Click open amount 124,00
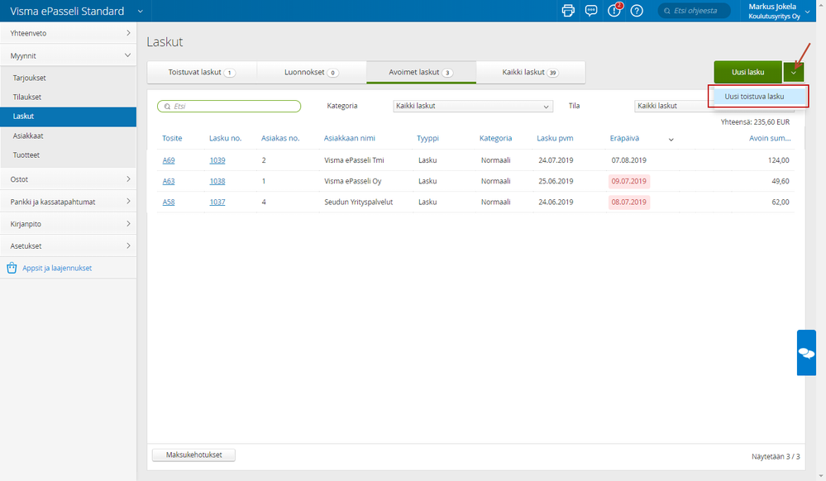826x481 pixels. pos(779,160)
